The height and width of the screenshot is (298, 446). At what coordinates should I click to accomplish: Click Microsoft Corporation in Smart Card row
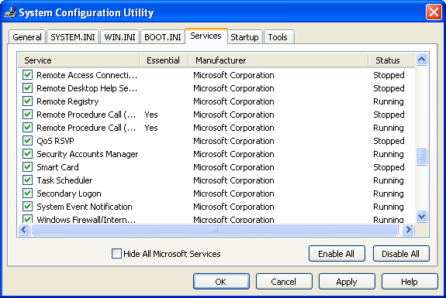[x=233, y=167]
